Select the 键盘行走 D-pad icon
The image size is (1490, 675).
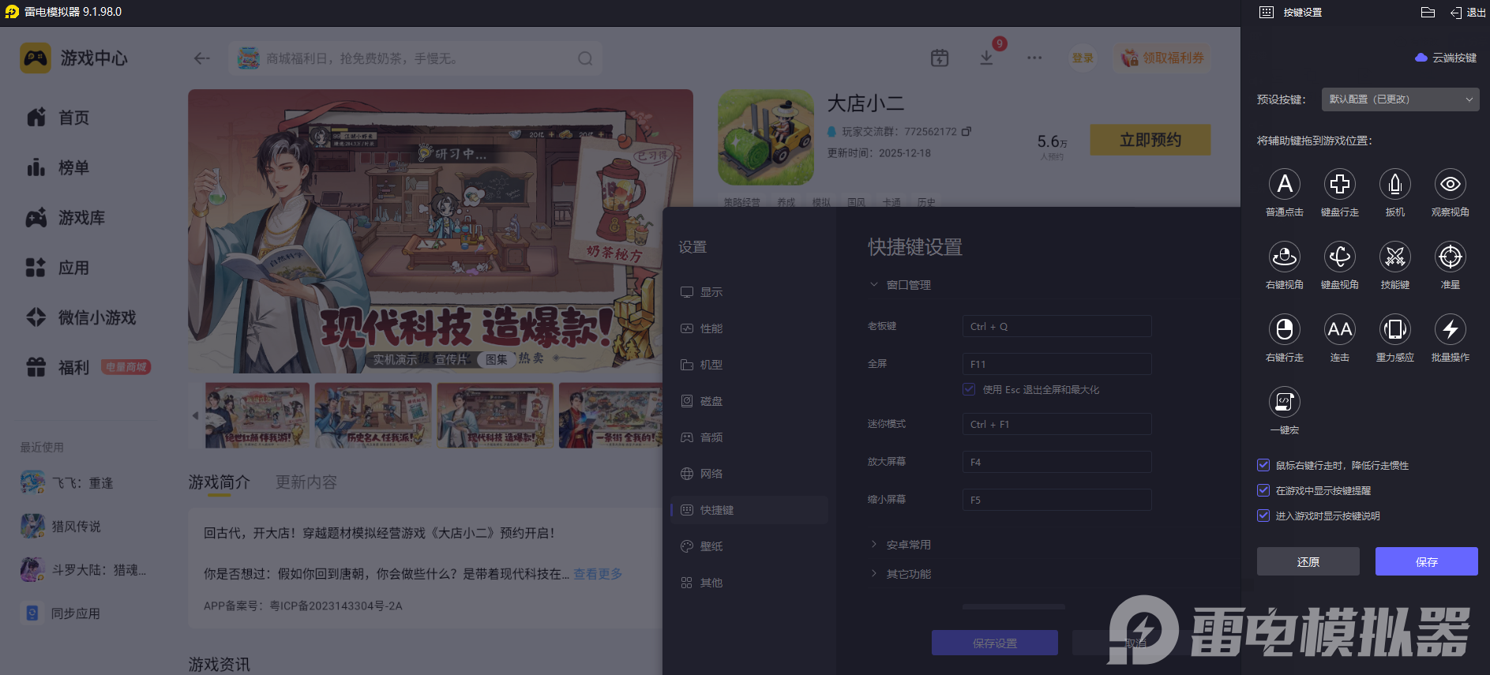click(1339, 185)
